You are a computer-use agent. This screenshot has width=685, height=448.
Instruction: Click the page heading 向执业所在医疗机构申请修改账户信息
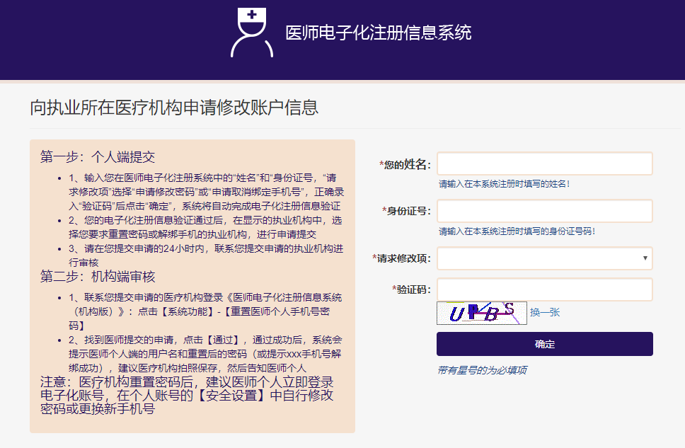[x=174, y=107]
